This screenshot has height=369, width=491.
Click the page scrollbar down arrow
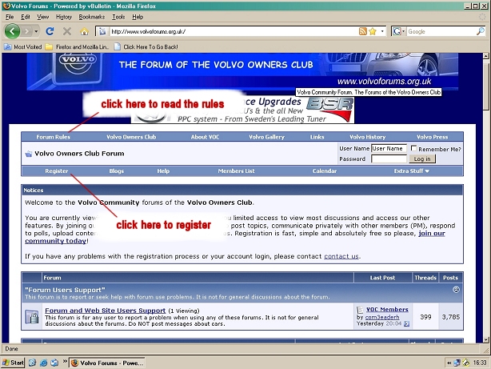click(x=486, y=340)
